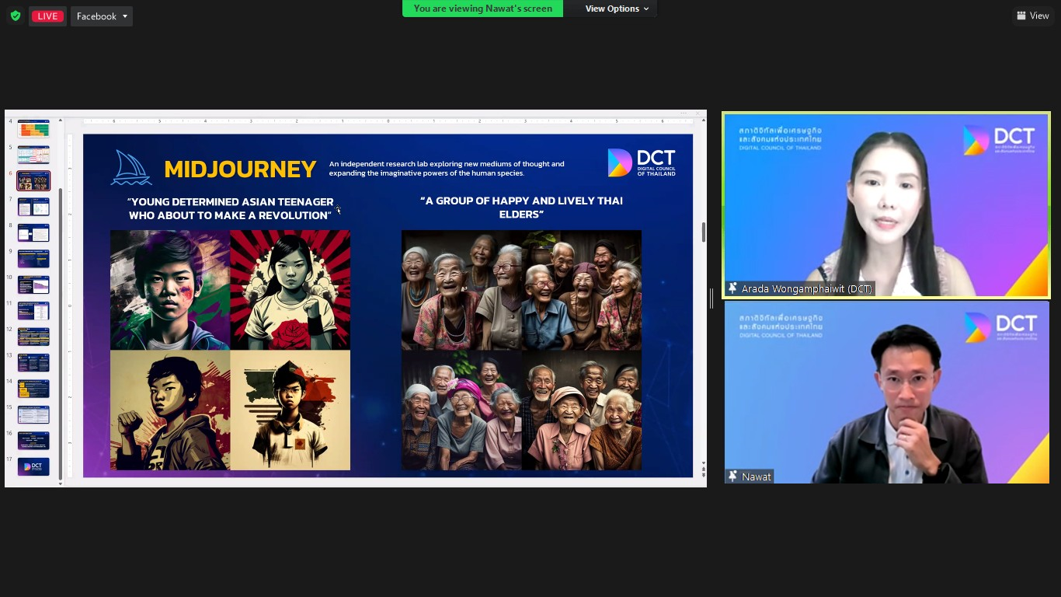Click the green encryption shield icon
Viewport: 1061px width, 597px height.
16,16
